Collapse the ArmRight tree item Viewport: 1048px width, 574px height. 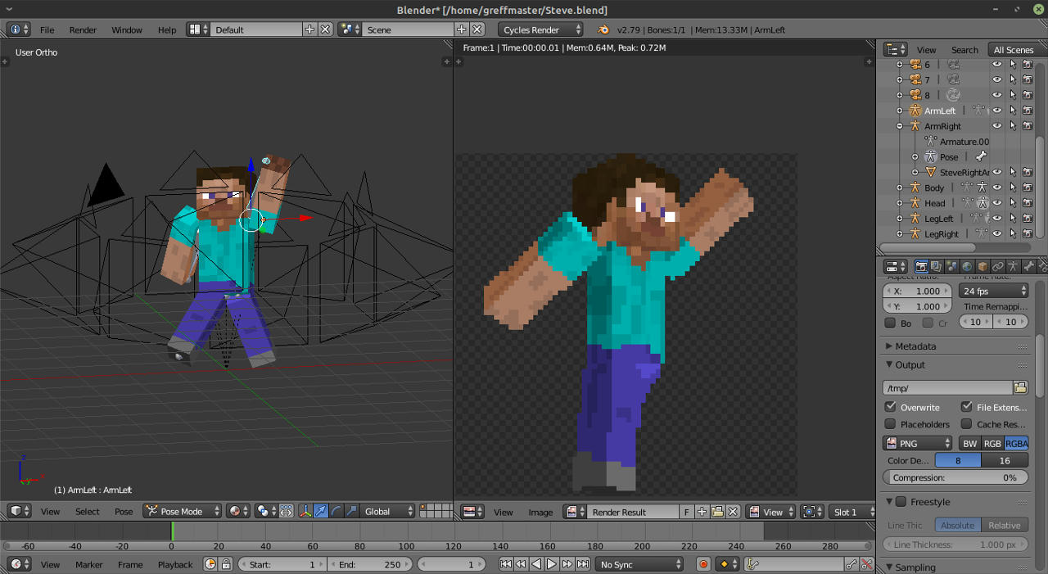pos(900,126)
